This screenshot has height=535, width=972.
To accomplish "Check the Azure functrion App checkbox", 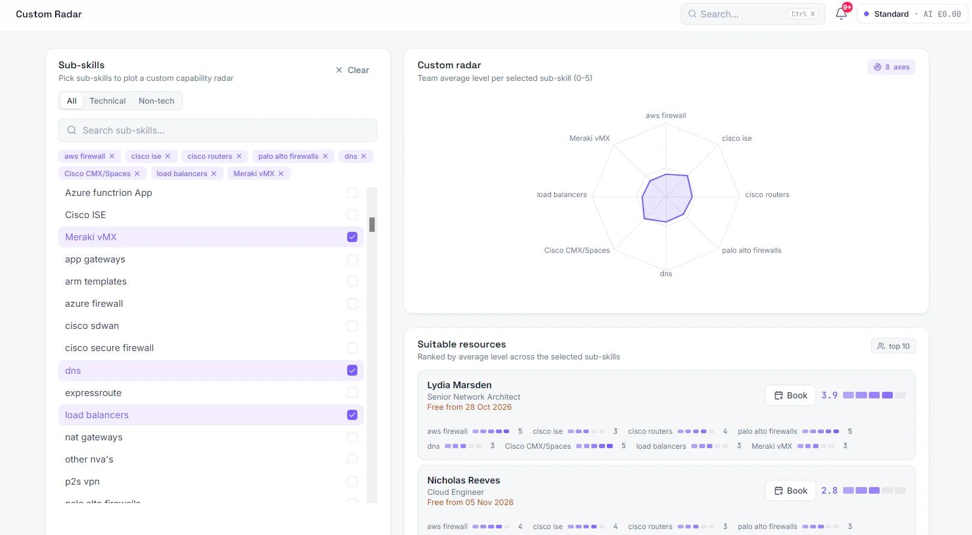I will 352,193.
